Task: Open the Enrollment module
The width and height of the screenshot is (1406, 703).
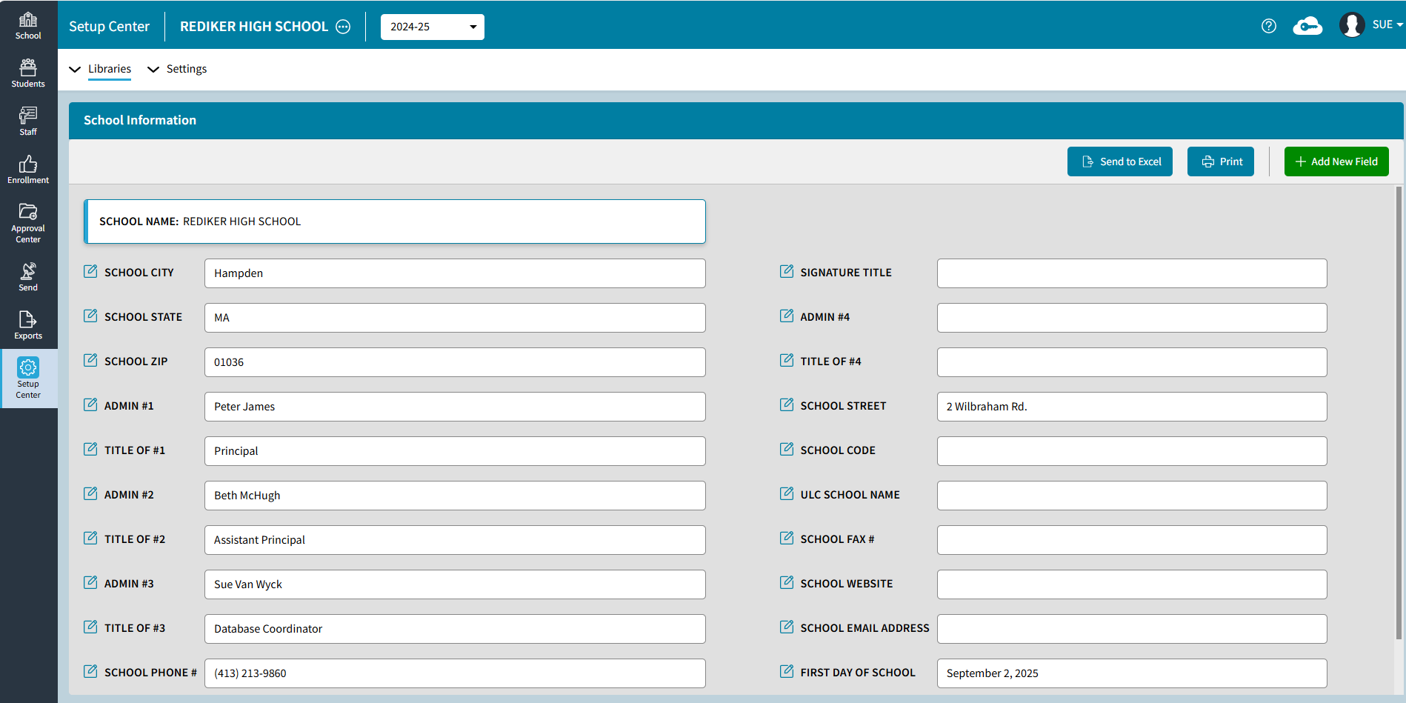Action: pyautogui.click(x=28, y=170)
